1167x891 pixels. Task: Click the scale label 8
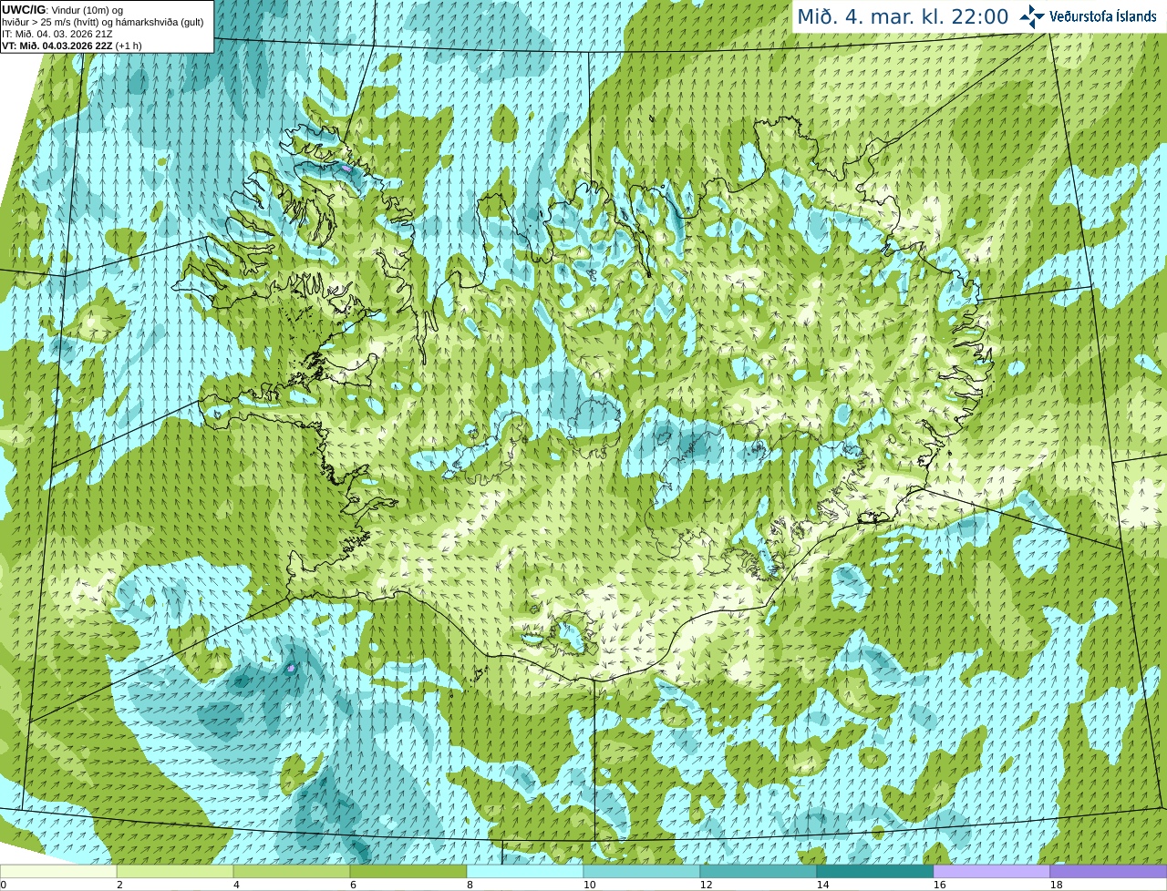point(470,885)
